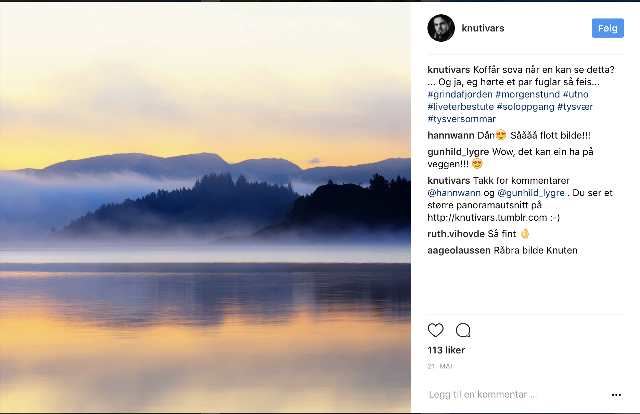Screen dimensions: 640x414
Task: Open aageolaussen's profile
Action: tap(459, 250)
